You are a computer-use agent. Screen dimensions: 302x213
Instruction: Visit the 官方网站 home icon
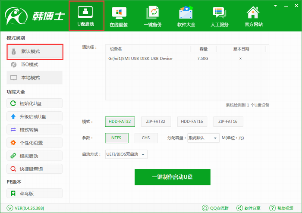(253, 16)
